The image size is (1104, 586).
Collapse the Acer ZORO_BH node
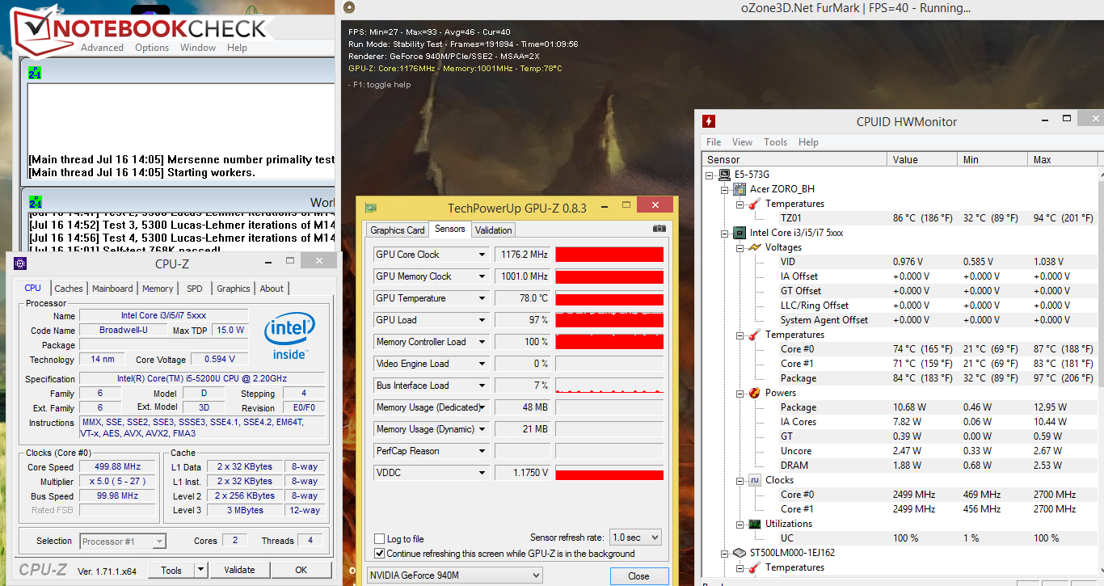tap(725, 189)
